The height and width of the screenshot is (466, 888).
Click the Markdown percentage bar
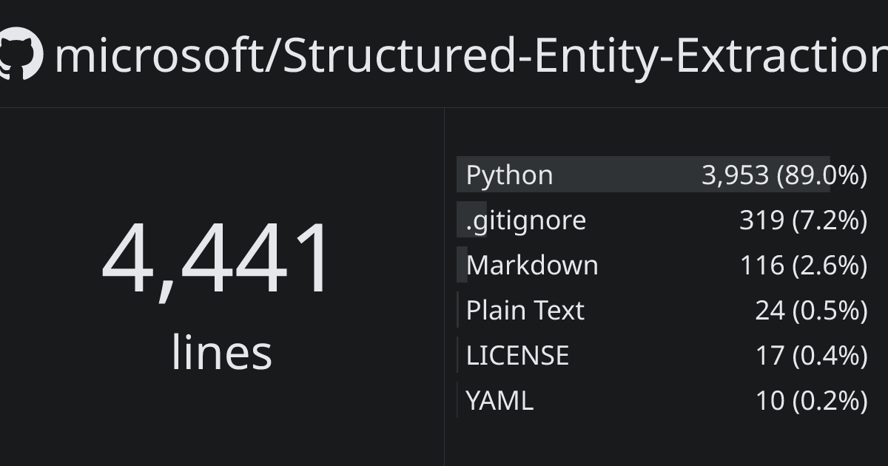click(x=460, y=266)
